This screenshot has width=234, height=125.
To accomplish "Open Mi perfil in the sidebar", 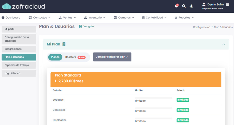I will click(19, 29).
